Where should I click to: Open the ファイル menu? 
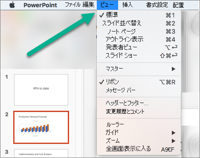[x=72, y=5]
